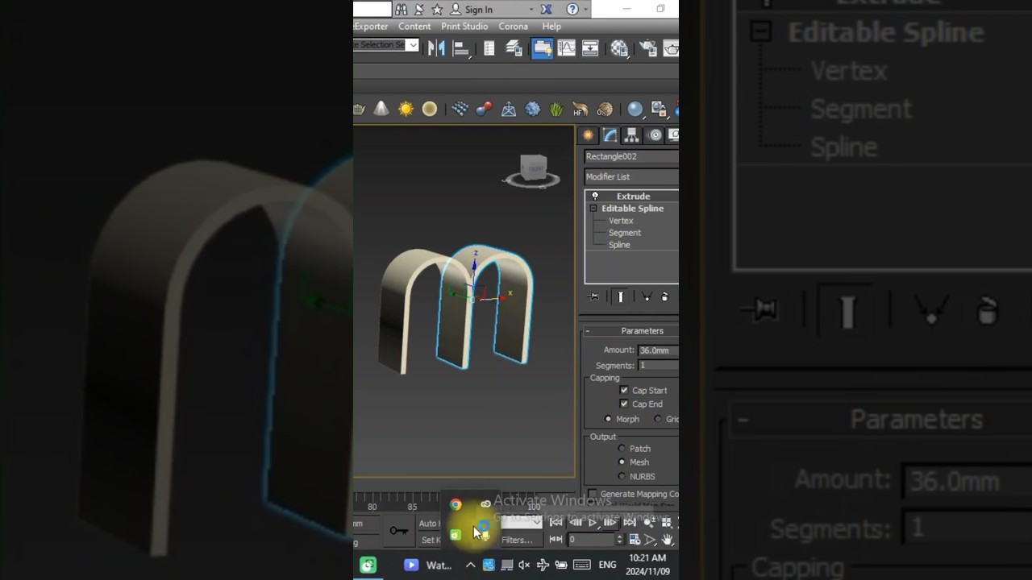Enable Generate Mapping Coords checkbox
Viewport: 1032px width, 580px height.
(x=593, y=494)
